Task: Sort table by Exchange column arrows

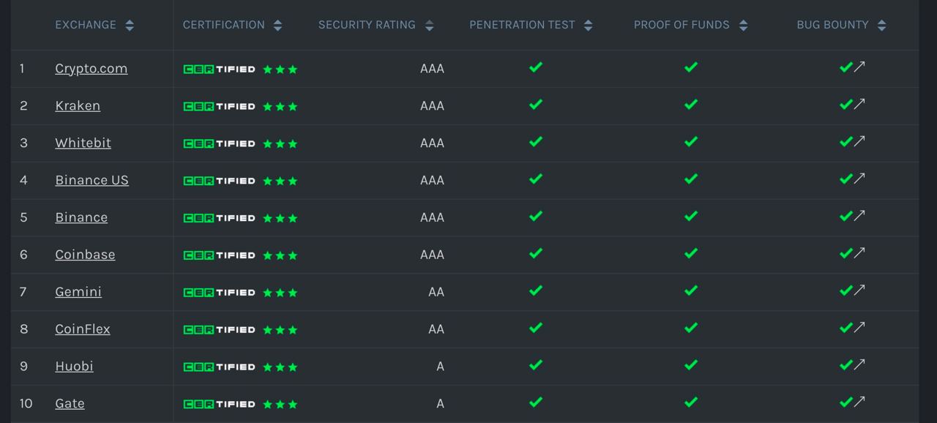Action: click(x=130, y=26)
